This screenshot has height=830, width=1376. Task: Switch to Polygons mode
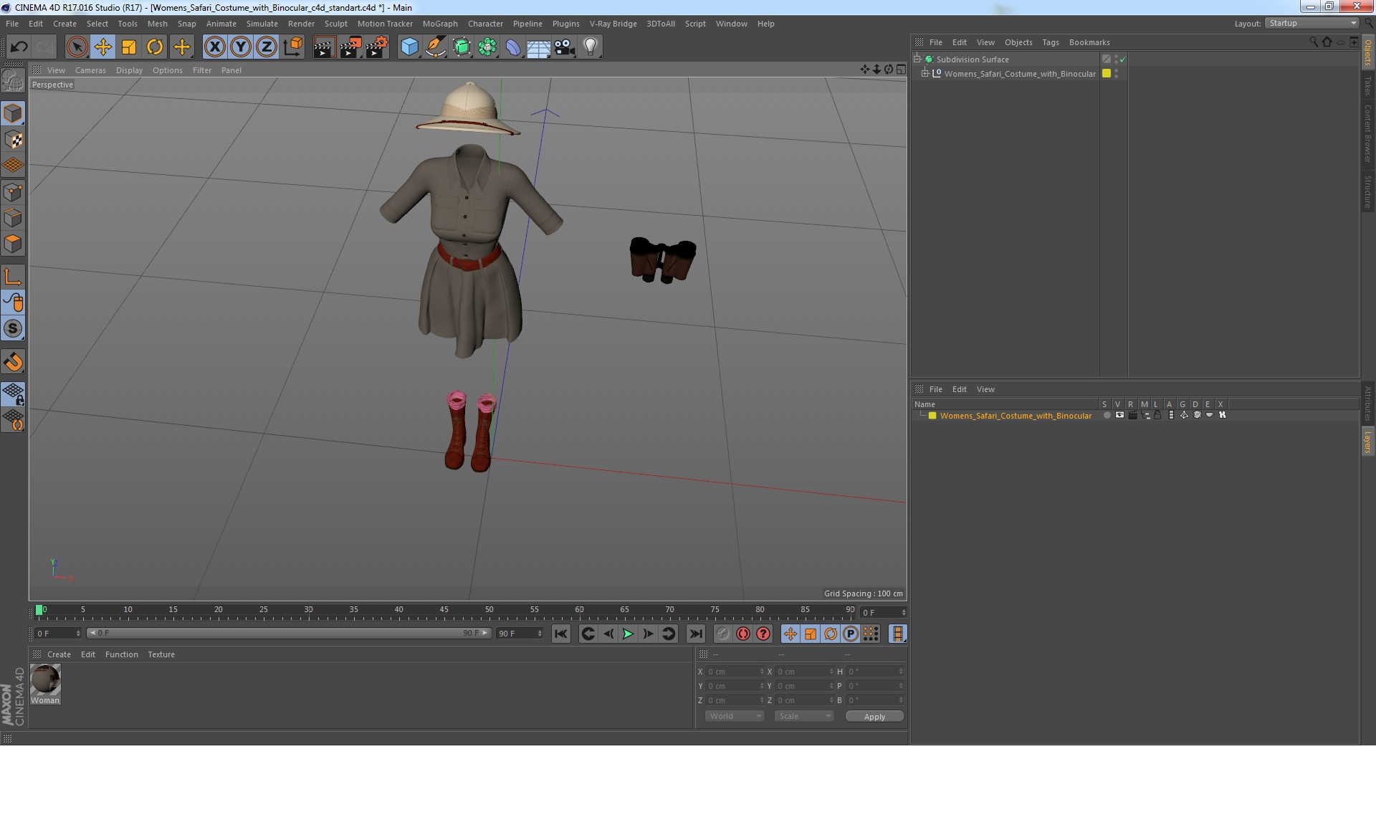point(13,244)
